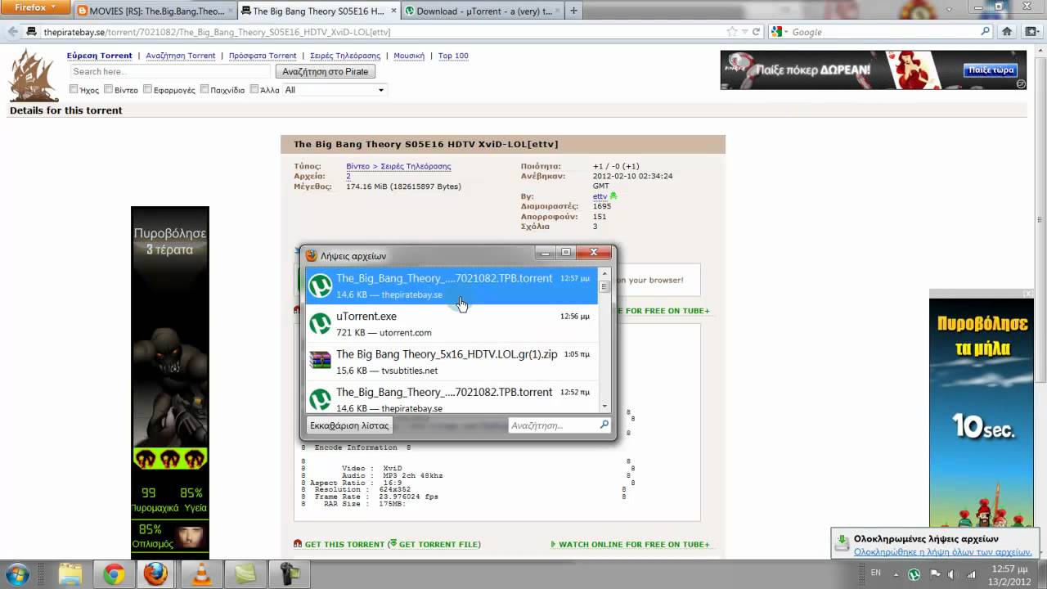This screenshot has height=589, width=1047.
Task: Select the 'The Big Bang Theory S05E16' tab
Action: [x=317, y=11]
